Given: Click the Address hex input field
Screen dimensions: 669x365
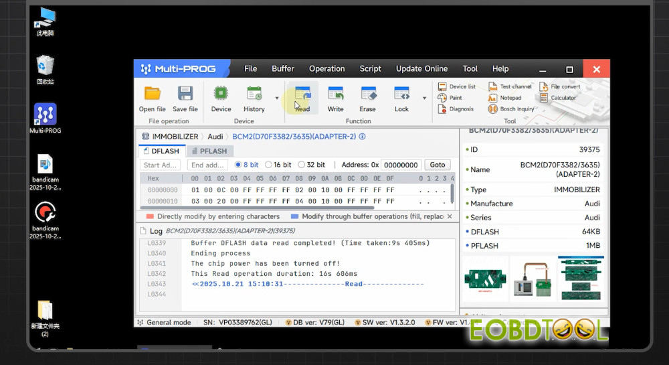Looking at the screenshot, I should pos(401,165).
